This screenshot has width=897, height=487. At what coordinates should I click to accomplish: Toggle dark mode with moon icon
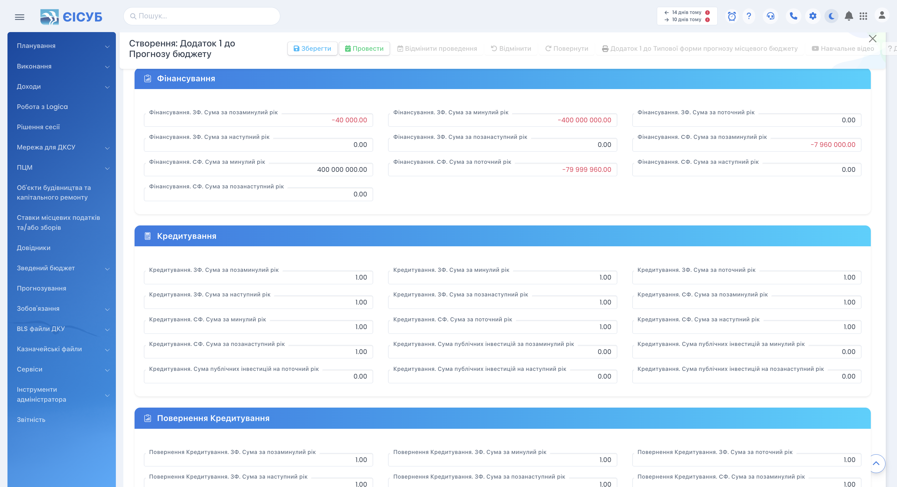[831, 16]
